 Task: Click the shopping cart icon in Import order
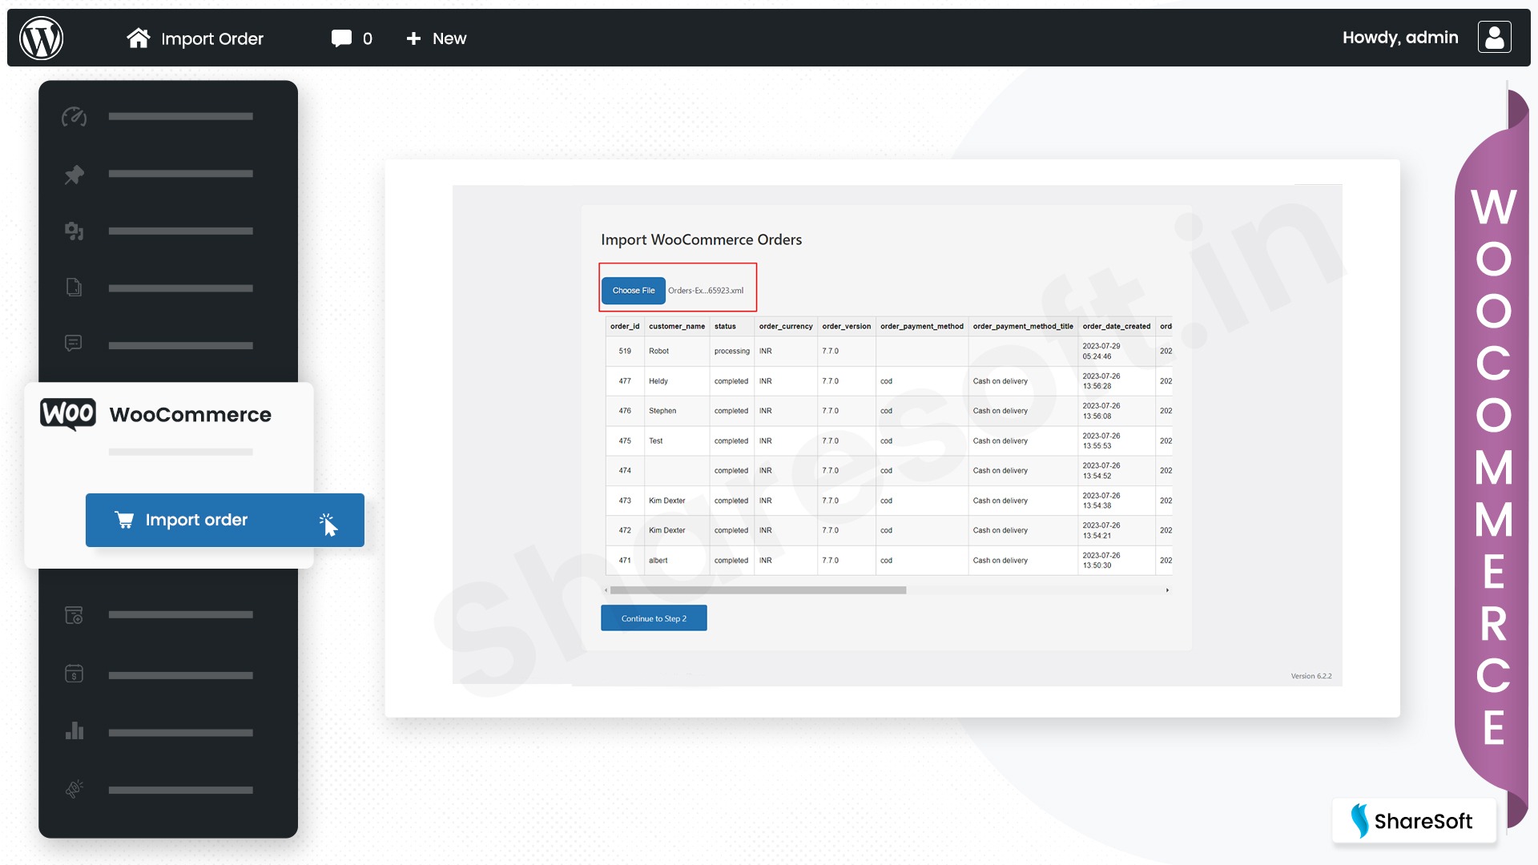coord(124,520)
